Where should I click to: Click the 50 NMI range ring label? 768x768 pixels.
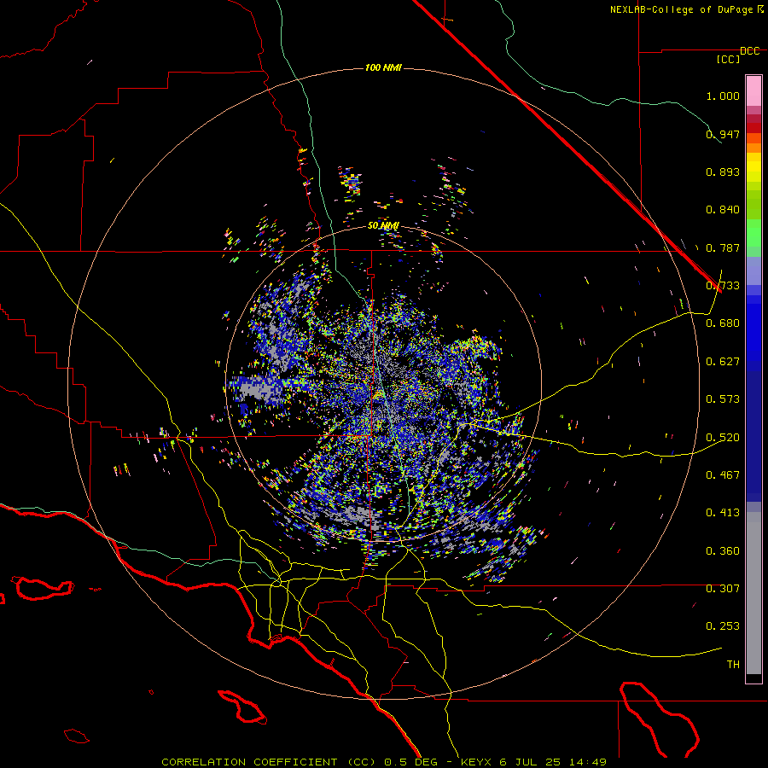coord(383,226)
